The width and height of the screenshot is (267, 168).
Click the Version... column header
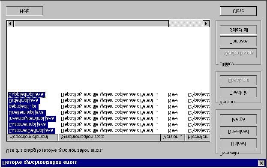point(172,137)
